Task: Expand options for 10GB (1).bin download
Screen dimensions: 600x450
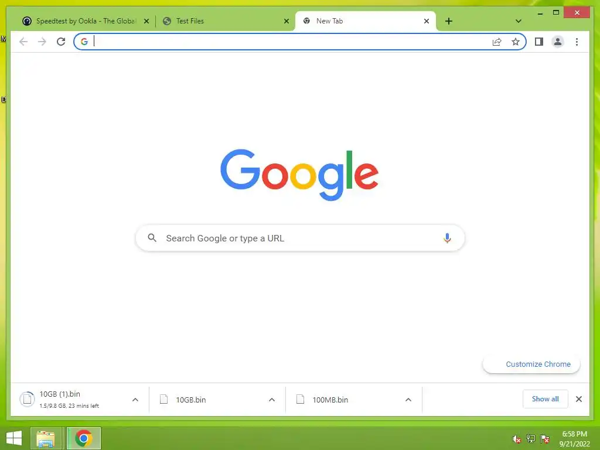Action: pyautogui.click(x=135, y=400)
